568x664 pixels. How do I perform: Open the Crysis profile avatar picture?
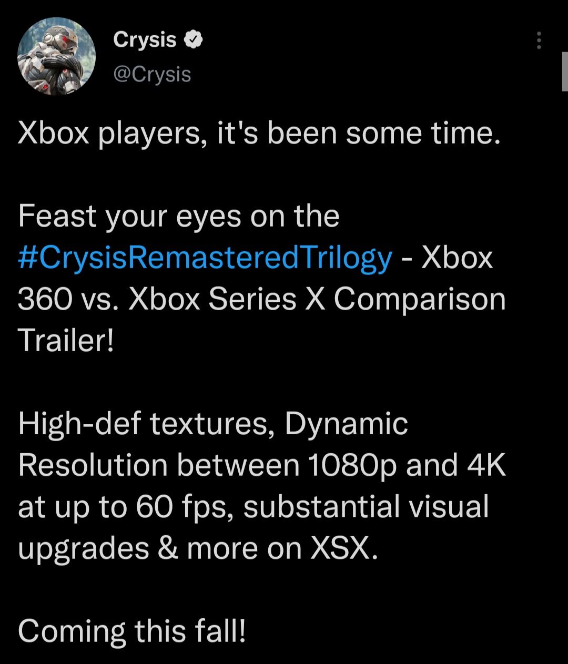(x=56, y=56)
